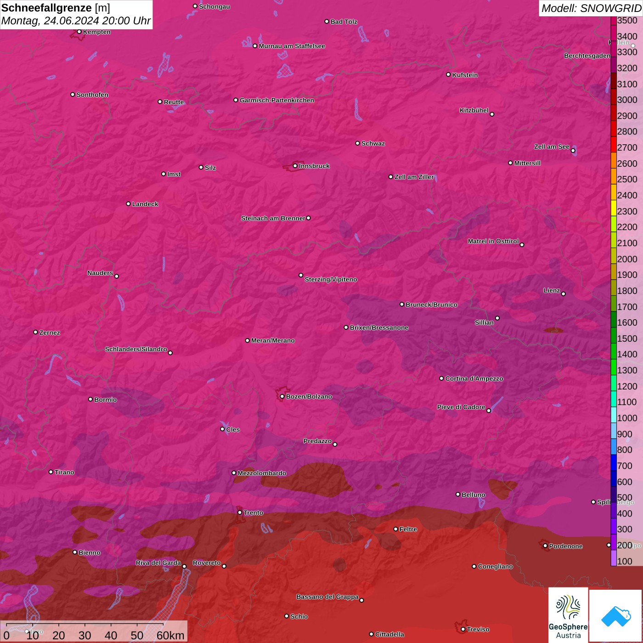Click the blue avalanche service logo
643x643 pixels.
tap(616, 616)
